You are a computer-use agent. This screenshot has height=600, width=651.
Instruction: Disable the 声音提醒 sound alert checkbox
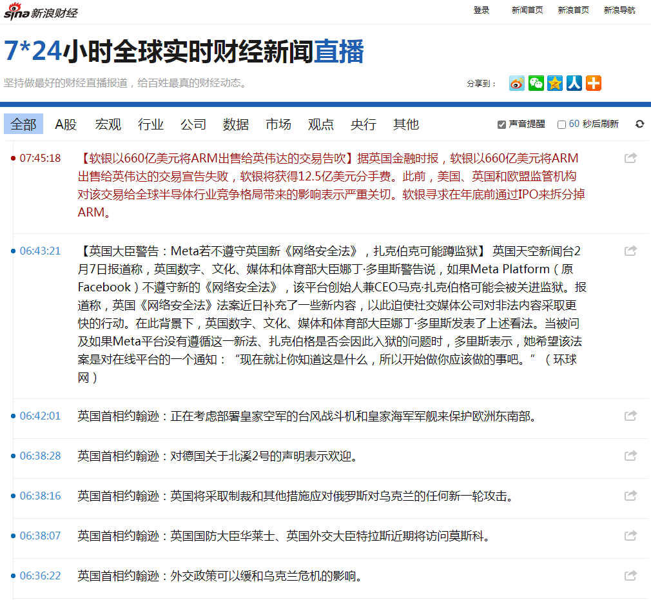501,124
